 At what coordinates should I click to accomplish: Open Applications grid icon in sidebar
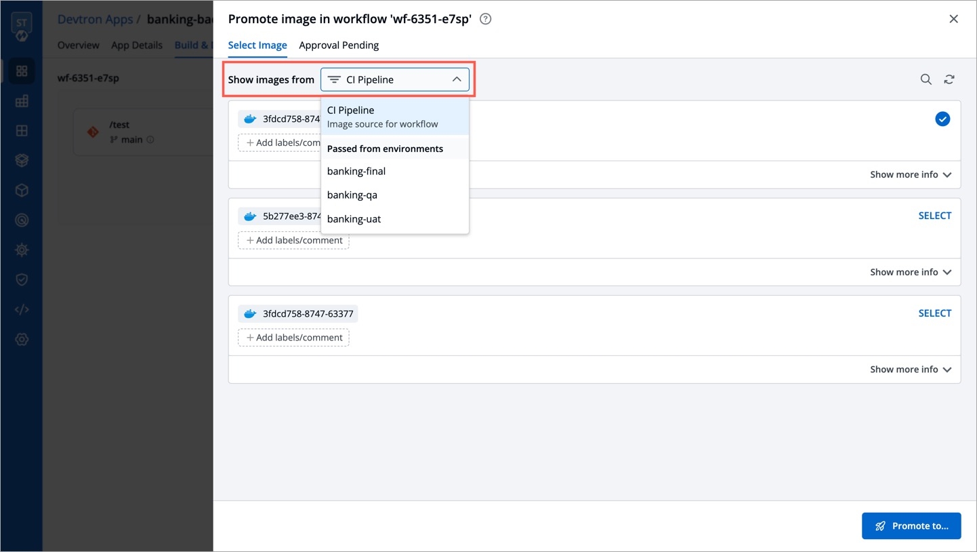click(22, 71)
